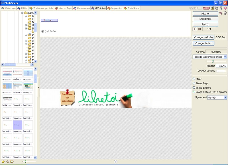Click Changer l'effet button
228x165 pixels.
(x=203, y=43)
